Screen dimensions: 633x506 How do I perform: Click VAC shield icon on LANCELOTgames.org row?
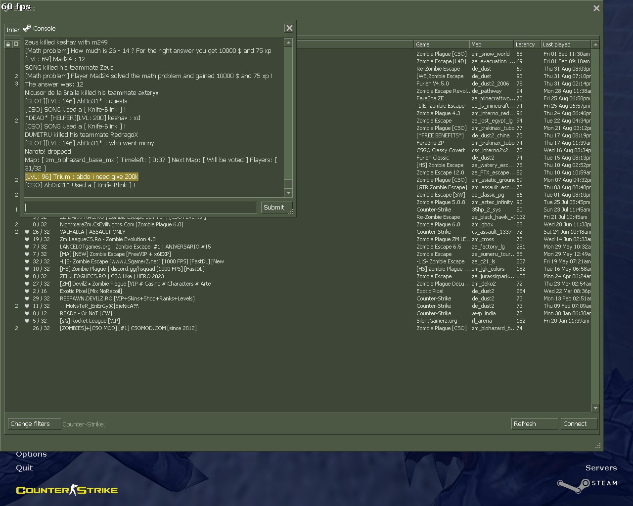point(27,247)
